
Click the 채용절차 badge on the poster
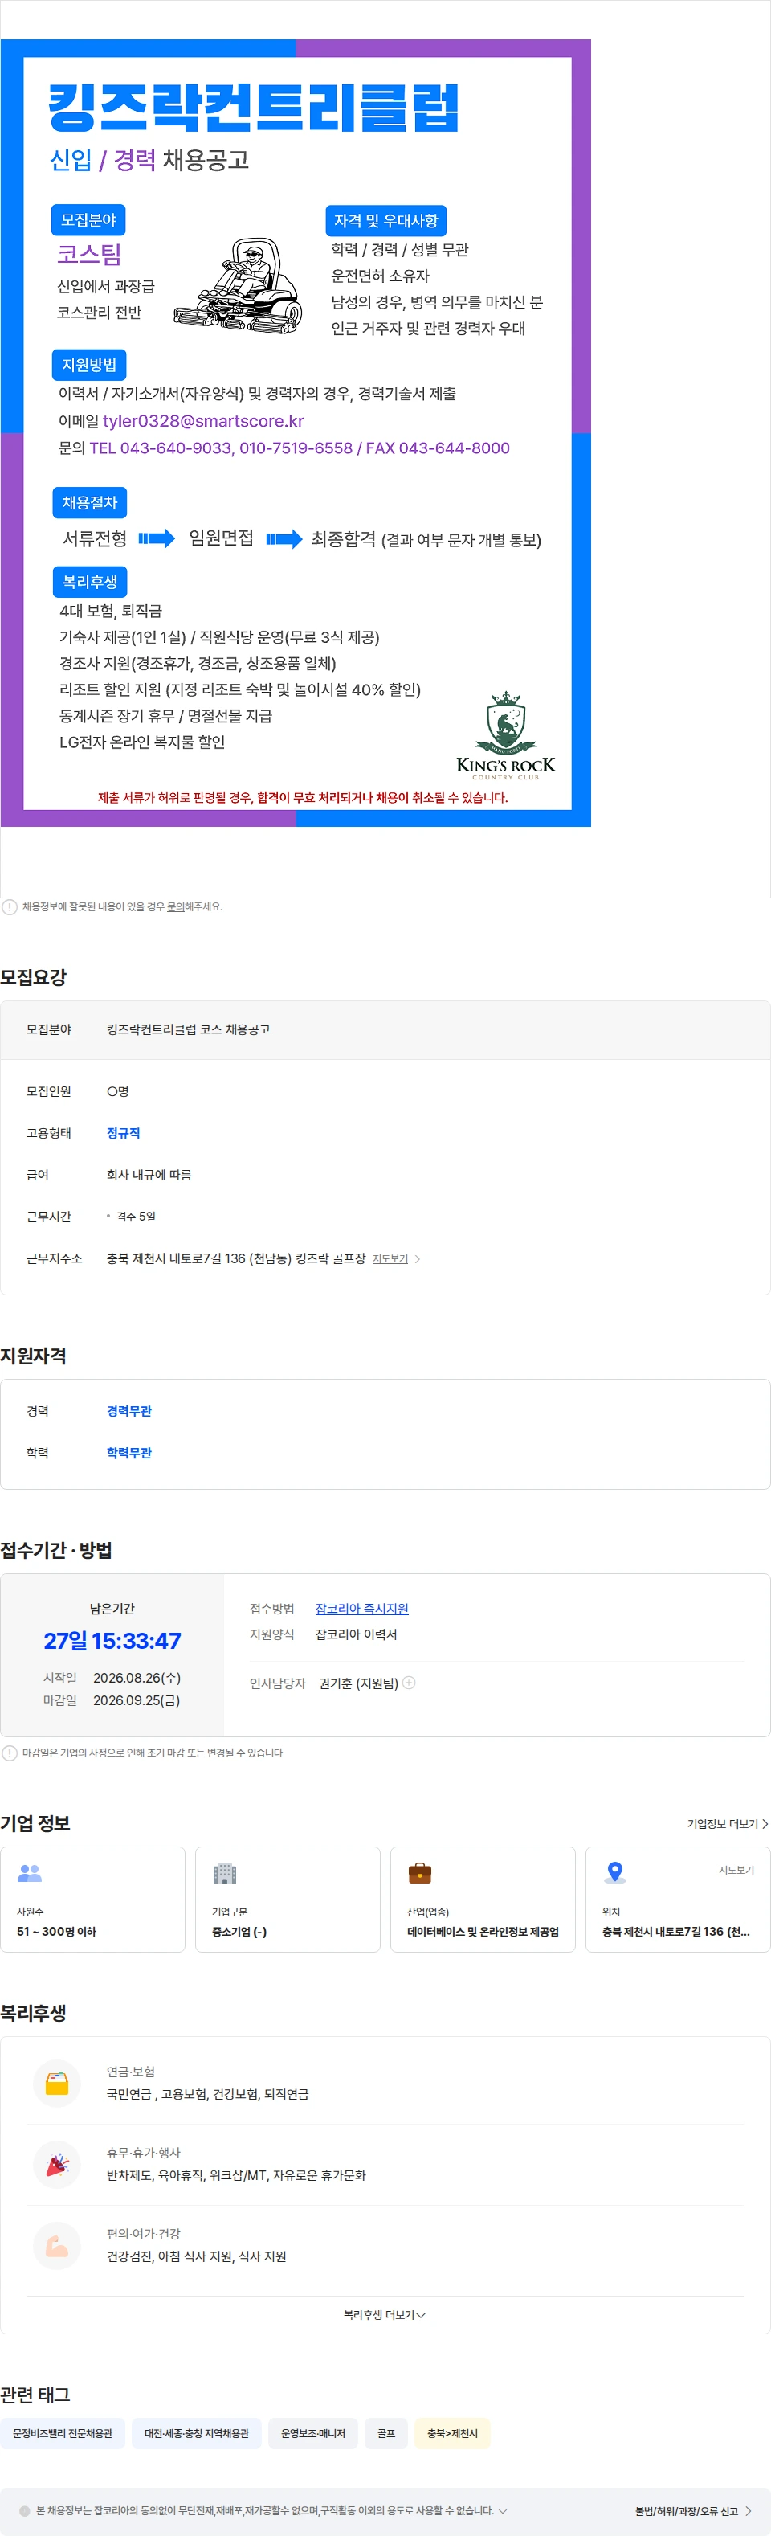tap(89, 502)
